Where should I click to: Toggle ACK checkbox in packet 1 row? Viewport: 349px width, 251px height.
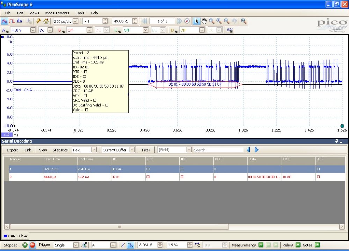pyautogui.click(x=318, y=169)
